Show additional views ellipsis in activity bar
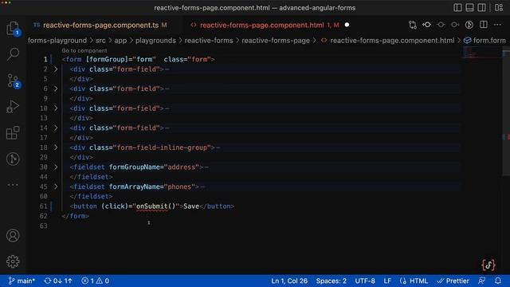 pos(13,185)
